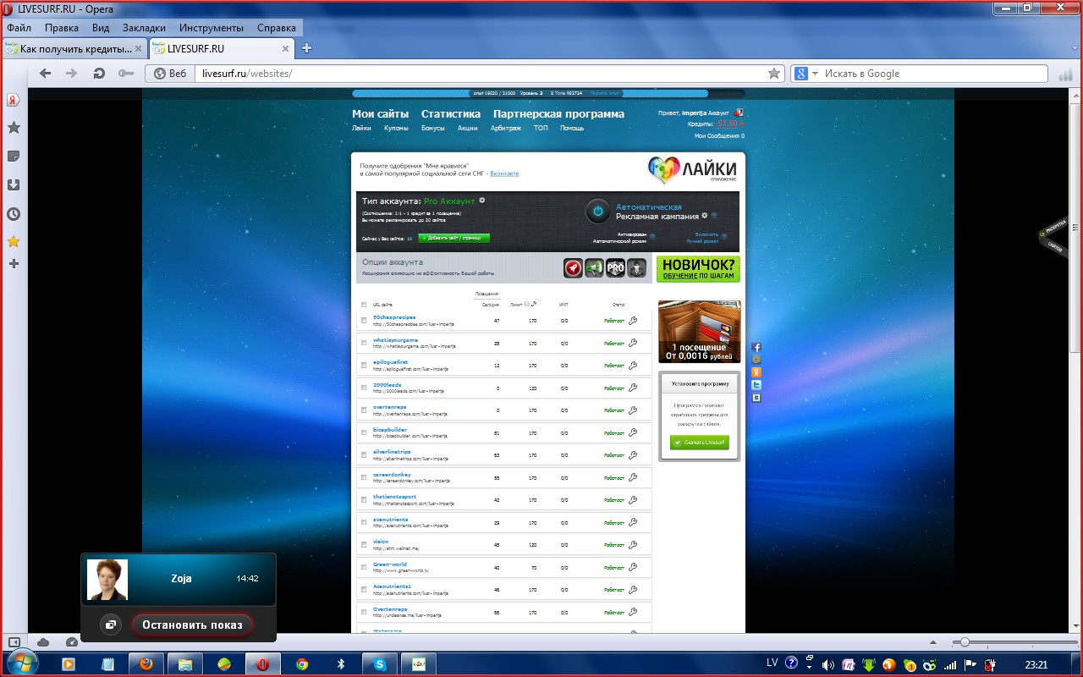This screenshot has height=677, width=1083.
Task: Open the Вконтакте link
Action: (x=504, y=173)
